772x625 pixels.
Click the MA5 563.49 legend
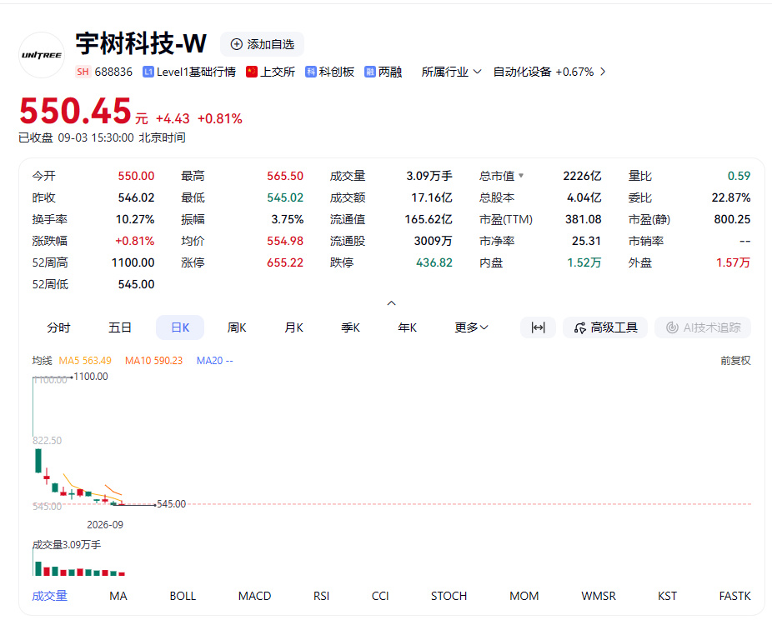[x=85, y=361]
